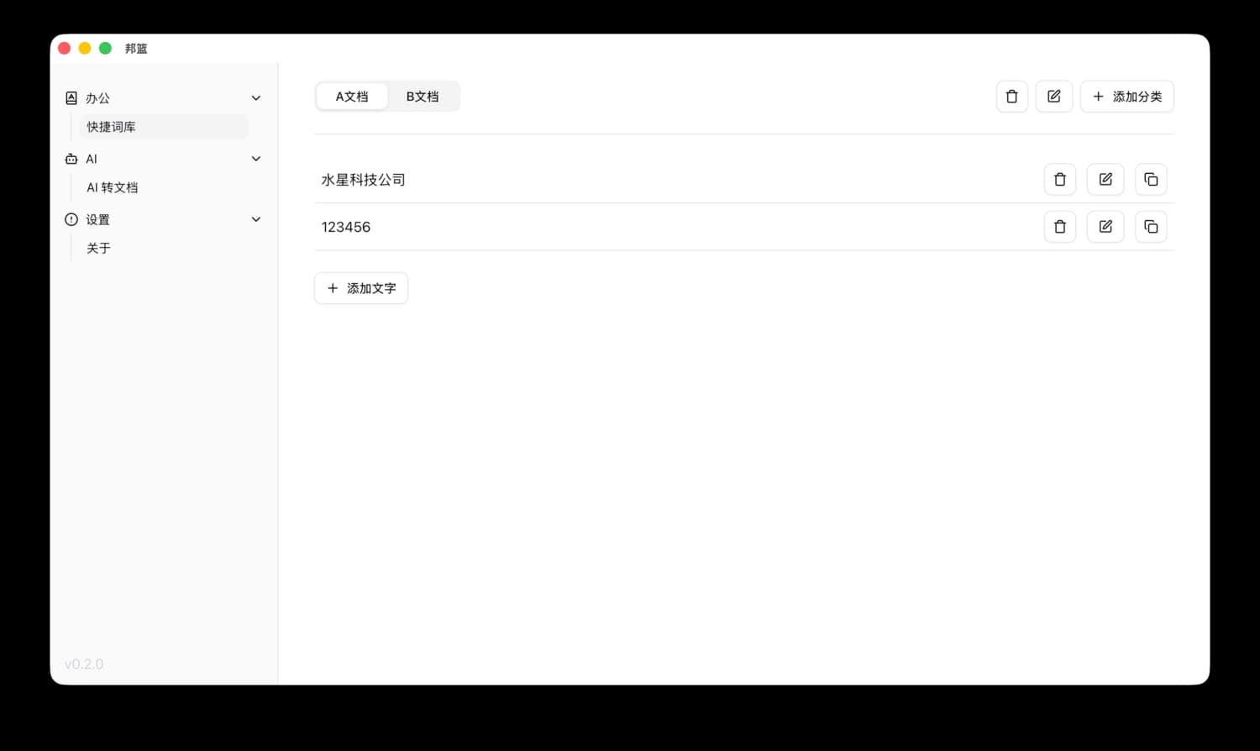This screenshot has width=1260, height=751.
Task: Collapse the 办公 sidebar section
Action: click(x=256, y=98)
